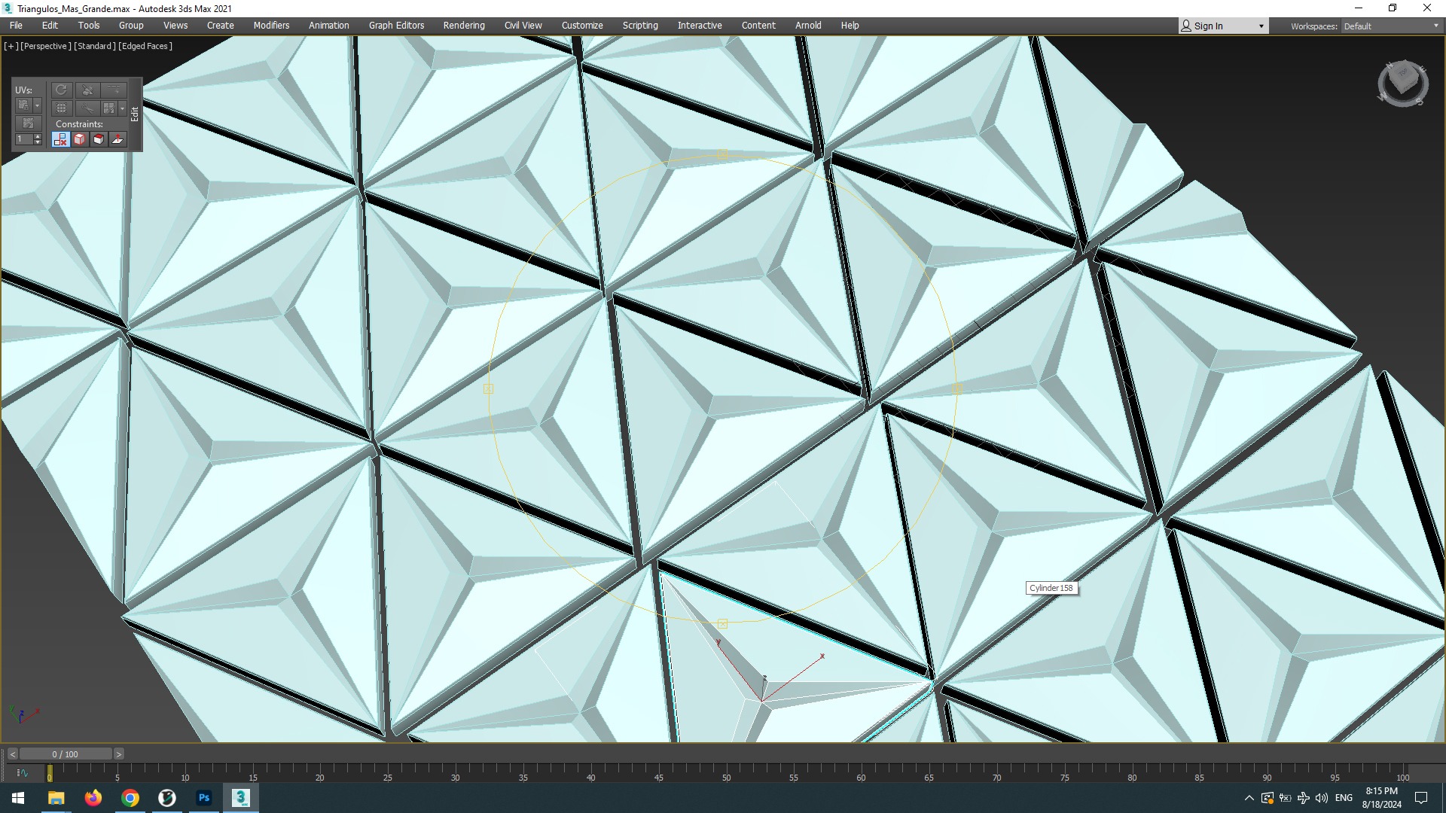Screen dimensions: 1446x813
Task: Expand the Sign In dropdown
Action: click(1261, 26)
